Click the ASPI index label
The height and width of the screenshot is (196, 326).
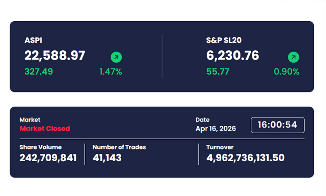[x=33, y=41]
